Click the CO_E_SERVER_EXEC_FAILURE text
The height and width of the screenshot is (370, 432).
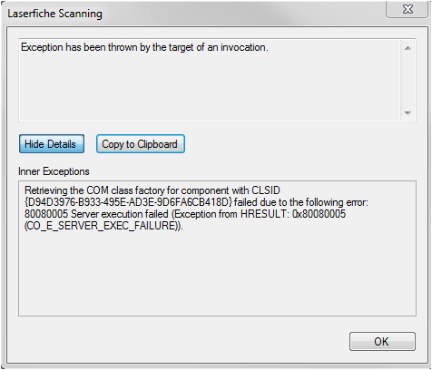[x=103, y=226]
